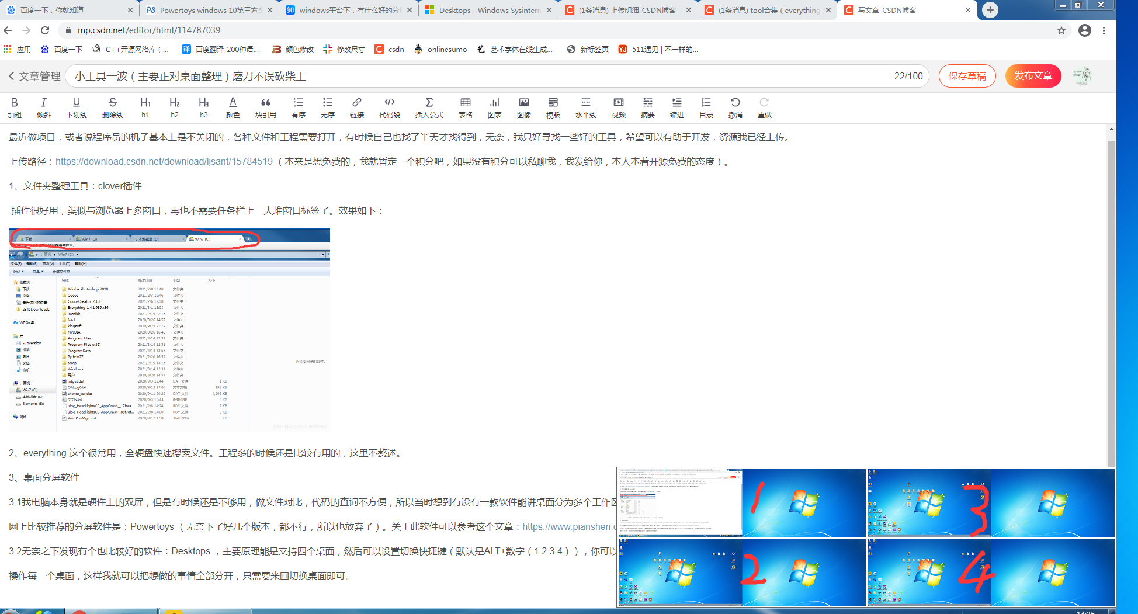Viewport: 1138px width, 614px height.
Task: Insert a hyperlink (链接)
Action: click(x=357, y=108)
